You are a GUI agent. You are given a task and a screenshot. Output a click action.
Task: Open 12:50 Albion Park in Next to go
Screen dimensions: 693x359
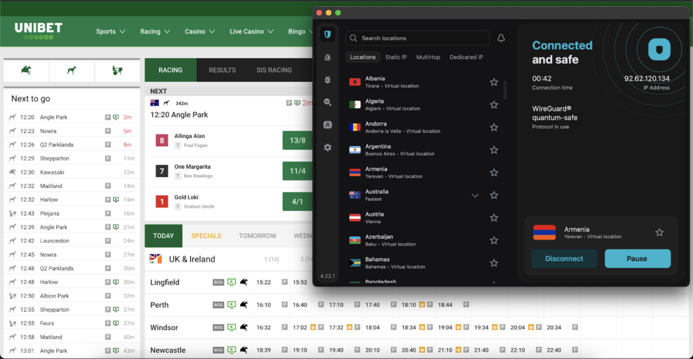(x=72, y=296)
